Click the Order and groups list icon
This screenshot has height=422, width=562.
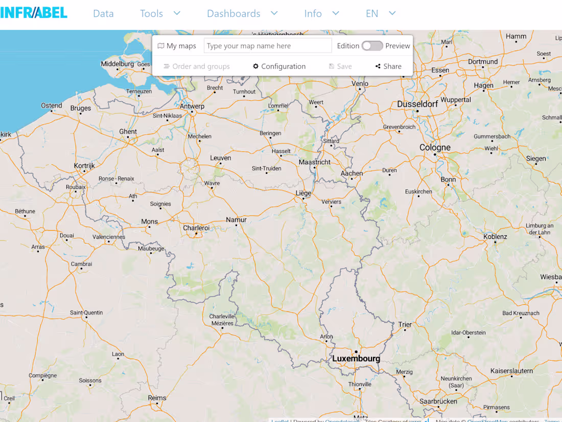pyautogui.click(x=167, y=66)
